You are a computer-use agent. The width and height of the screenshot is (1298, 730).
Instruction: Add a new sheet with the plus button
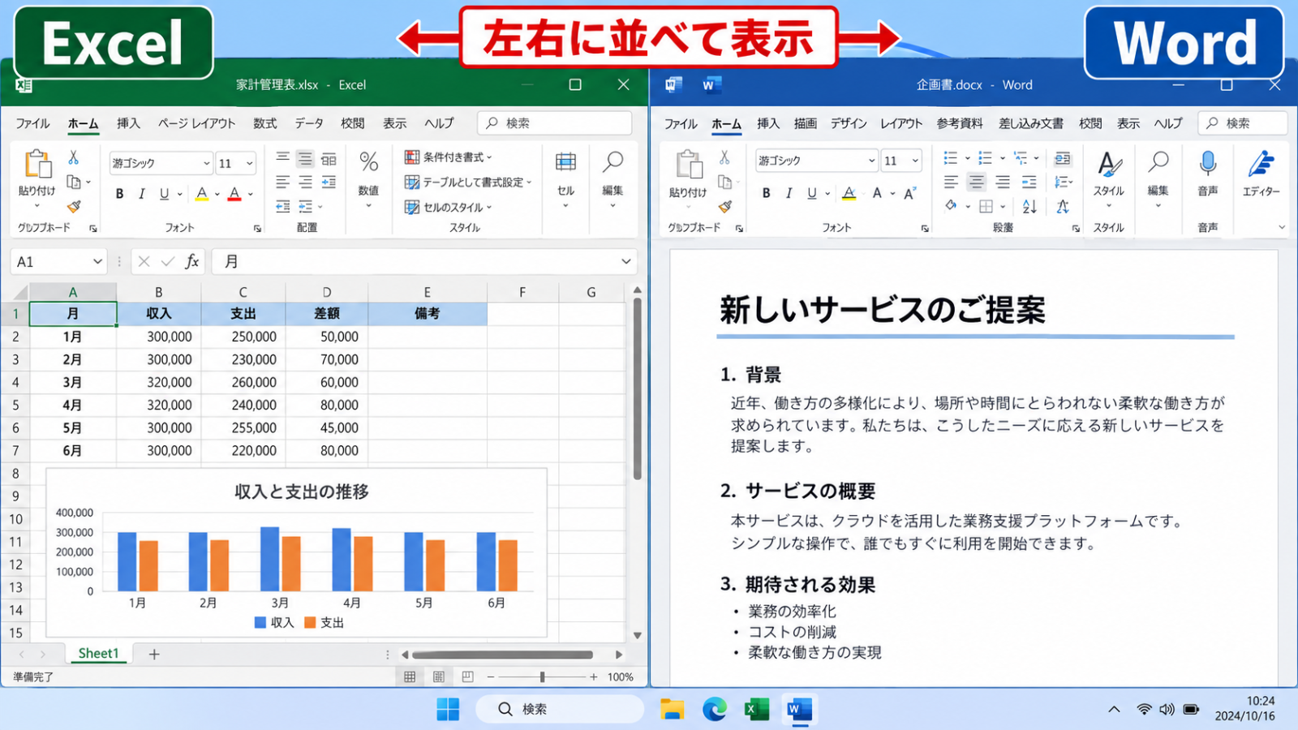coord(154,654)
